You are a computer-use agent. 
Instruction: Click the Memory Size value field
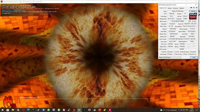[x=172, y=36]
